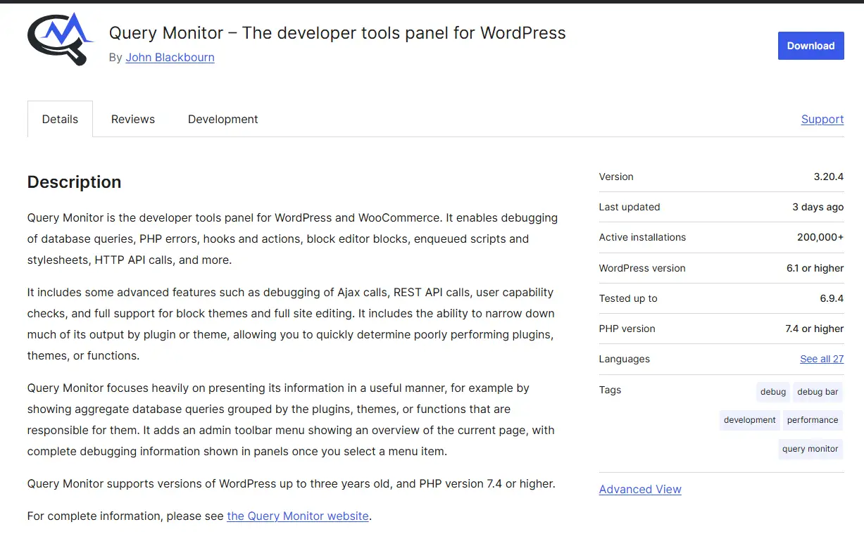864x534 pixels.
Task: Click the 'Active installations' label
Action: click(642, 237)
